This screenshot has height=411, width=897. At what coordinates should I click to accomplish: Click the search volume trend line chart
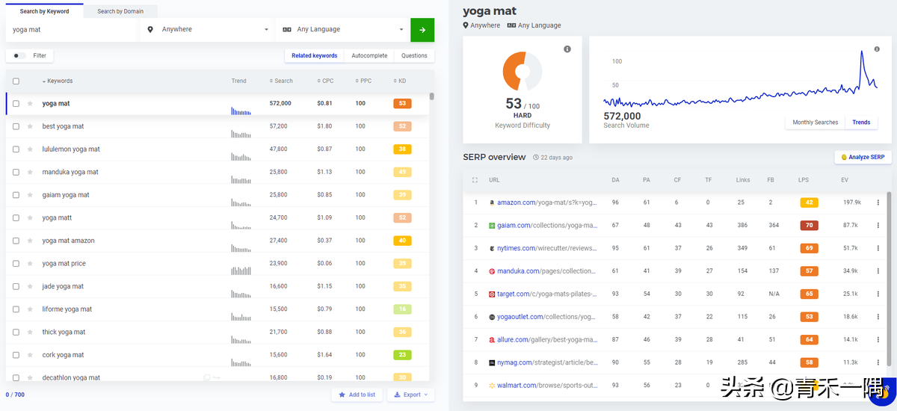(740, 81)
